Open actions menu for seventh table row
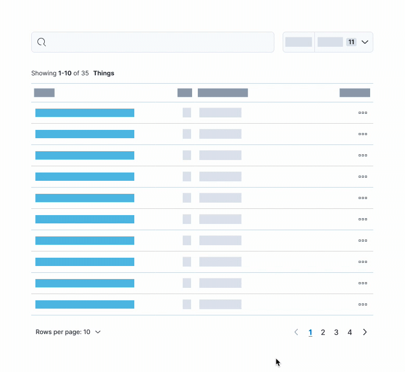This screenshot has height=372, width=405. [363, 241]
